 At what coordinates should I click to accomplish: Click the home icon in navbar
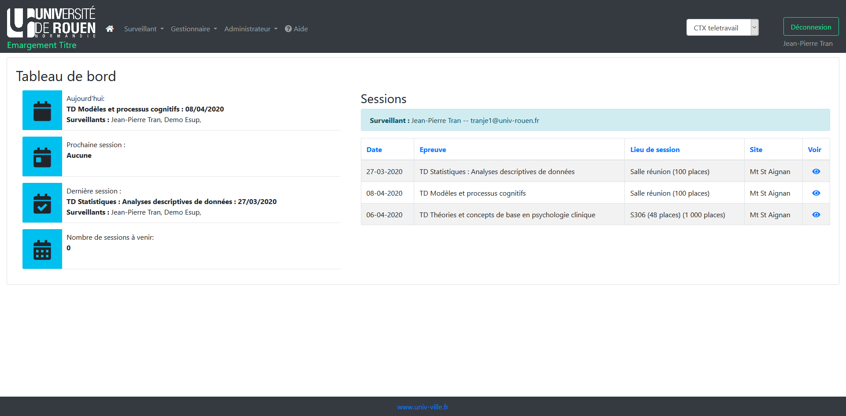[110, 29]
